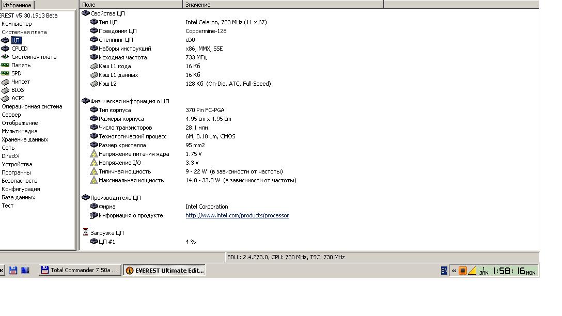Open the Операционная система category in the tree
This screenshot has width=562, height=316.
(x=32, y=106)
